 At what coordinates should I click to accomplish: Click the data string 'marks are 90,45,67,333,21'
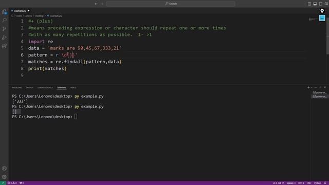(x=85, y=48)
